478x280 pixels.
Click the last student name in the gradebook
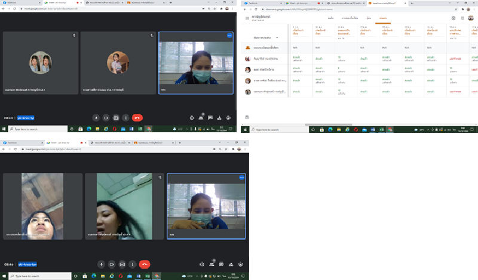[x=266, y=92]
